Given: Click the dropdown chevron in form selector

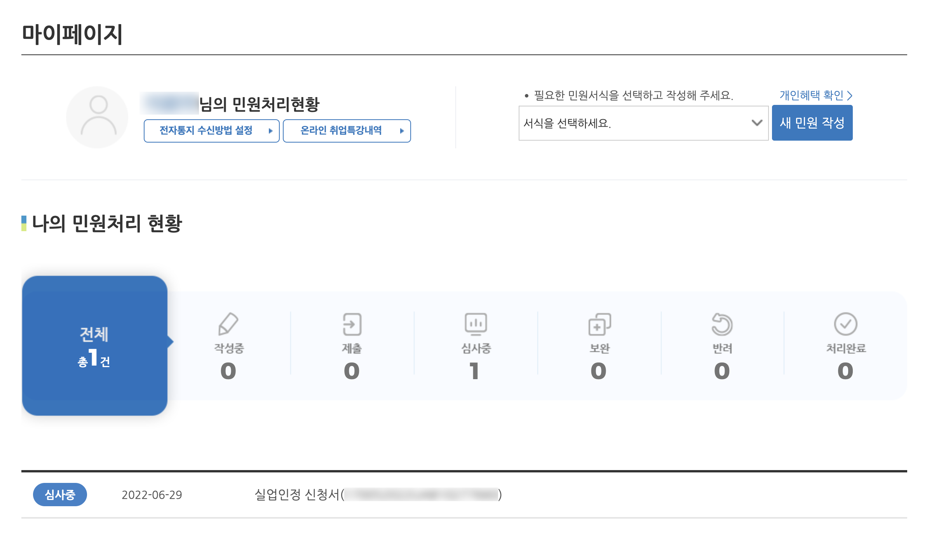Looking at the screenshot, I should 757,123.
